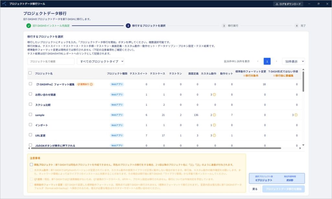Viewport: 332px width, 199px height.
Task: Click the horizontal table scrollbar
Action: [156, 148]
